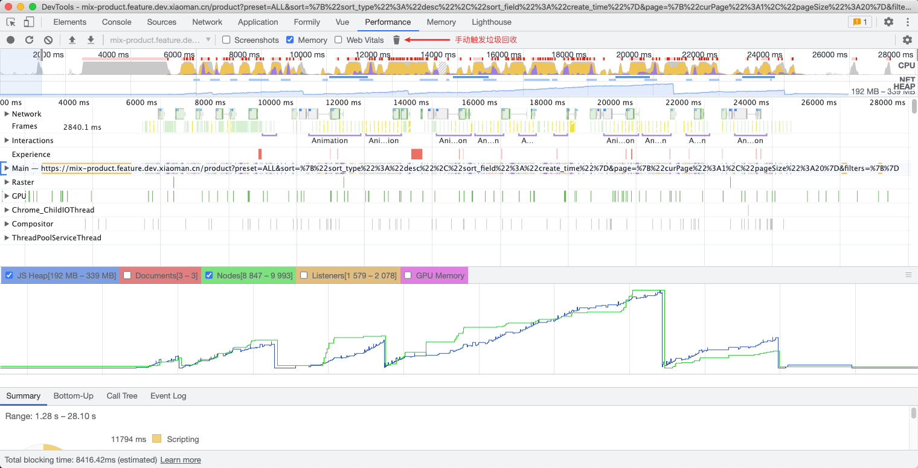Viewport: 918px width, 468px height.
Task: Enable the GPU Memory counter
Action: (408, 275)
